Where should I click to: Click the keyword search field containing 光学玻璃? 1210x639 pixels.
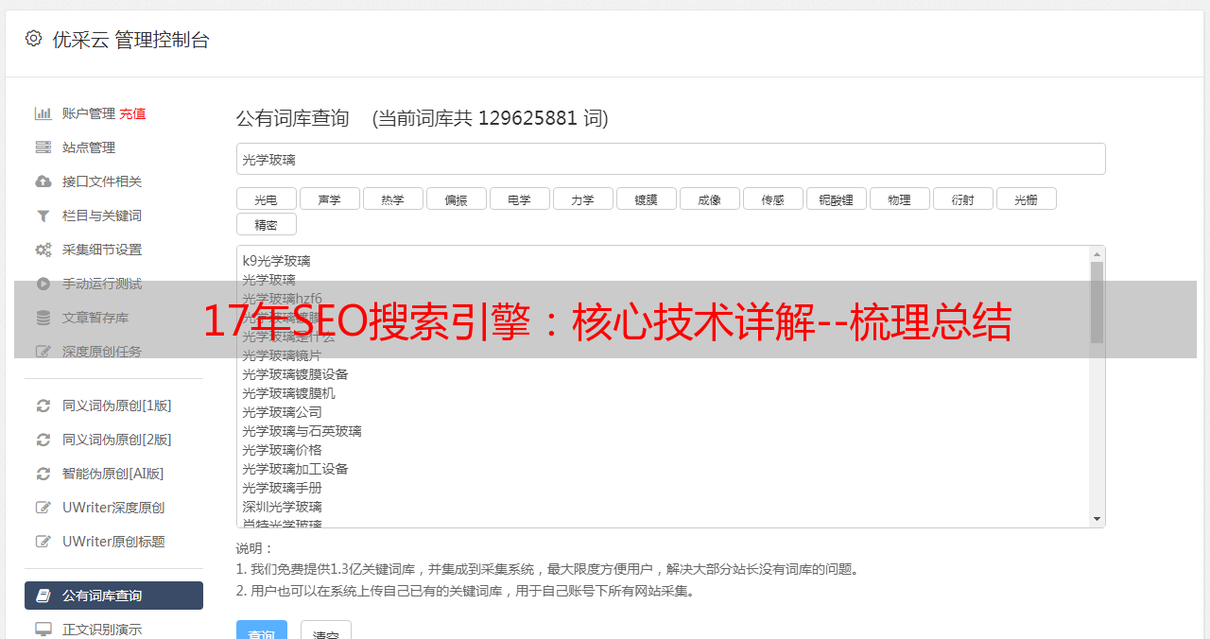coord(670,159)
